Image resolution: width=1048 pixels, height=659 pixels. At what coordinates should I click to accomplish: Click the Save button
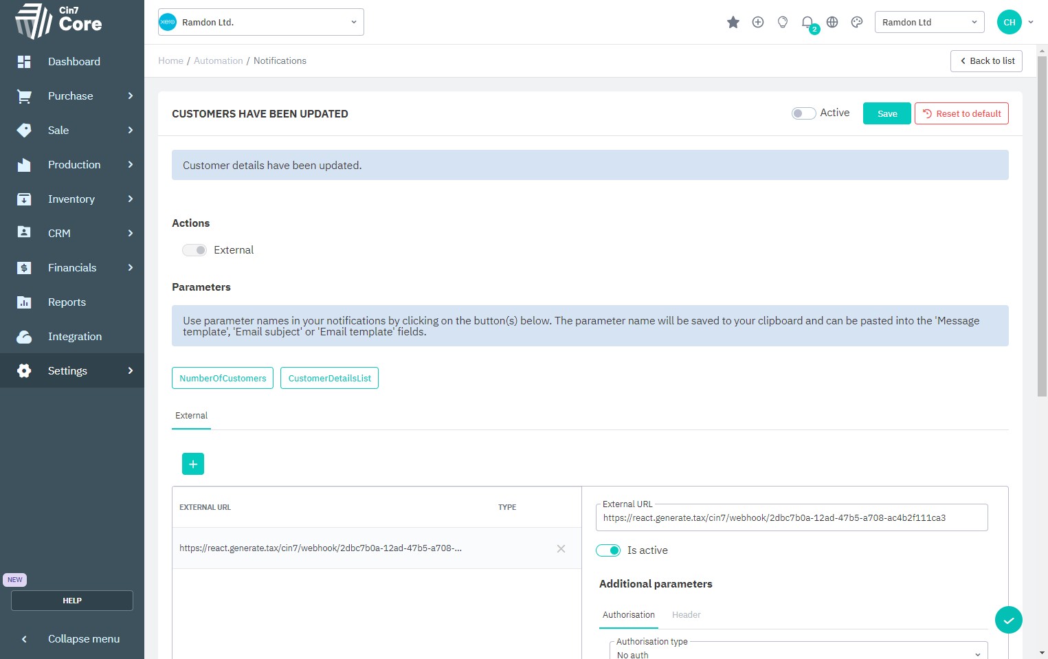[x=887, y=113]
